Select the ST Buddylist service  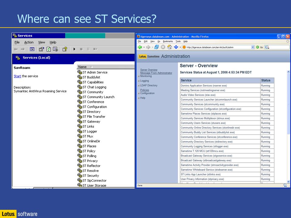[89, 77]
